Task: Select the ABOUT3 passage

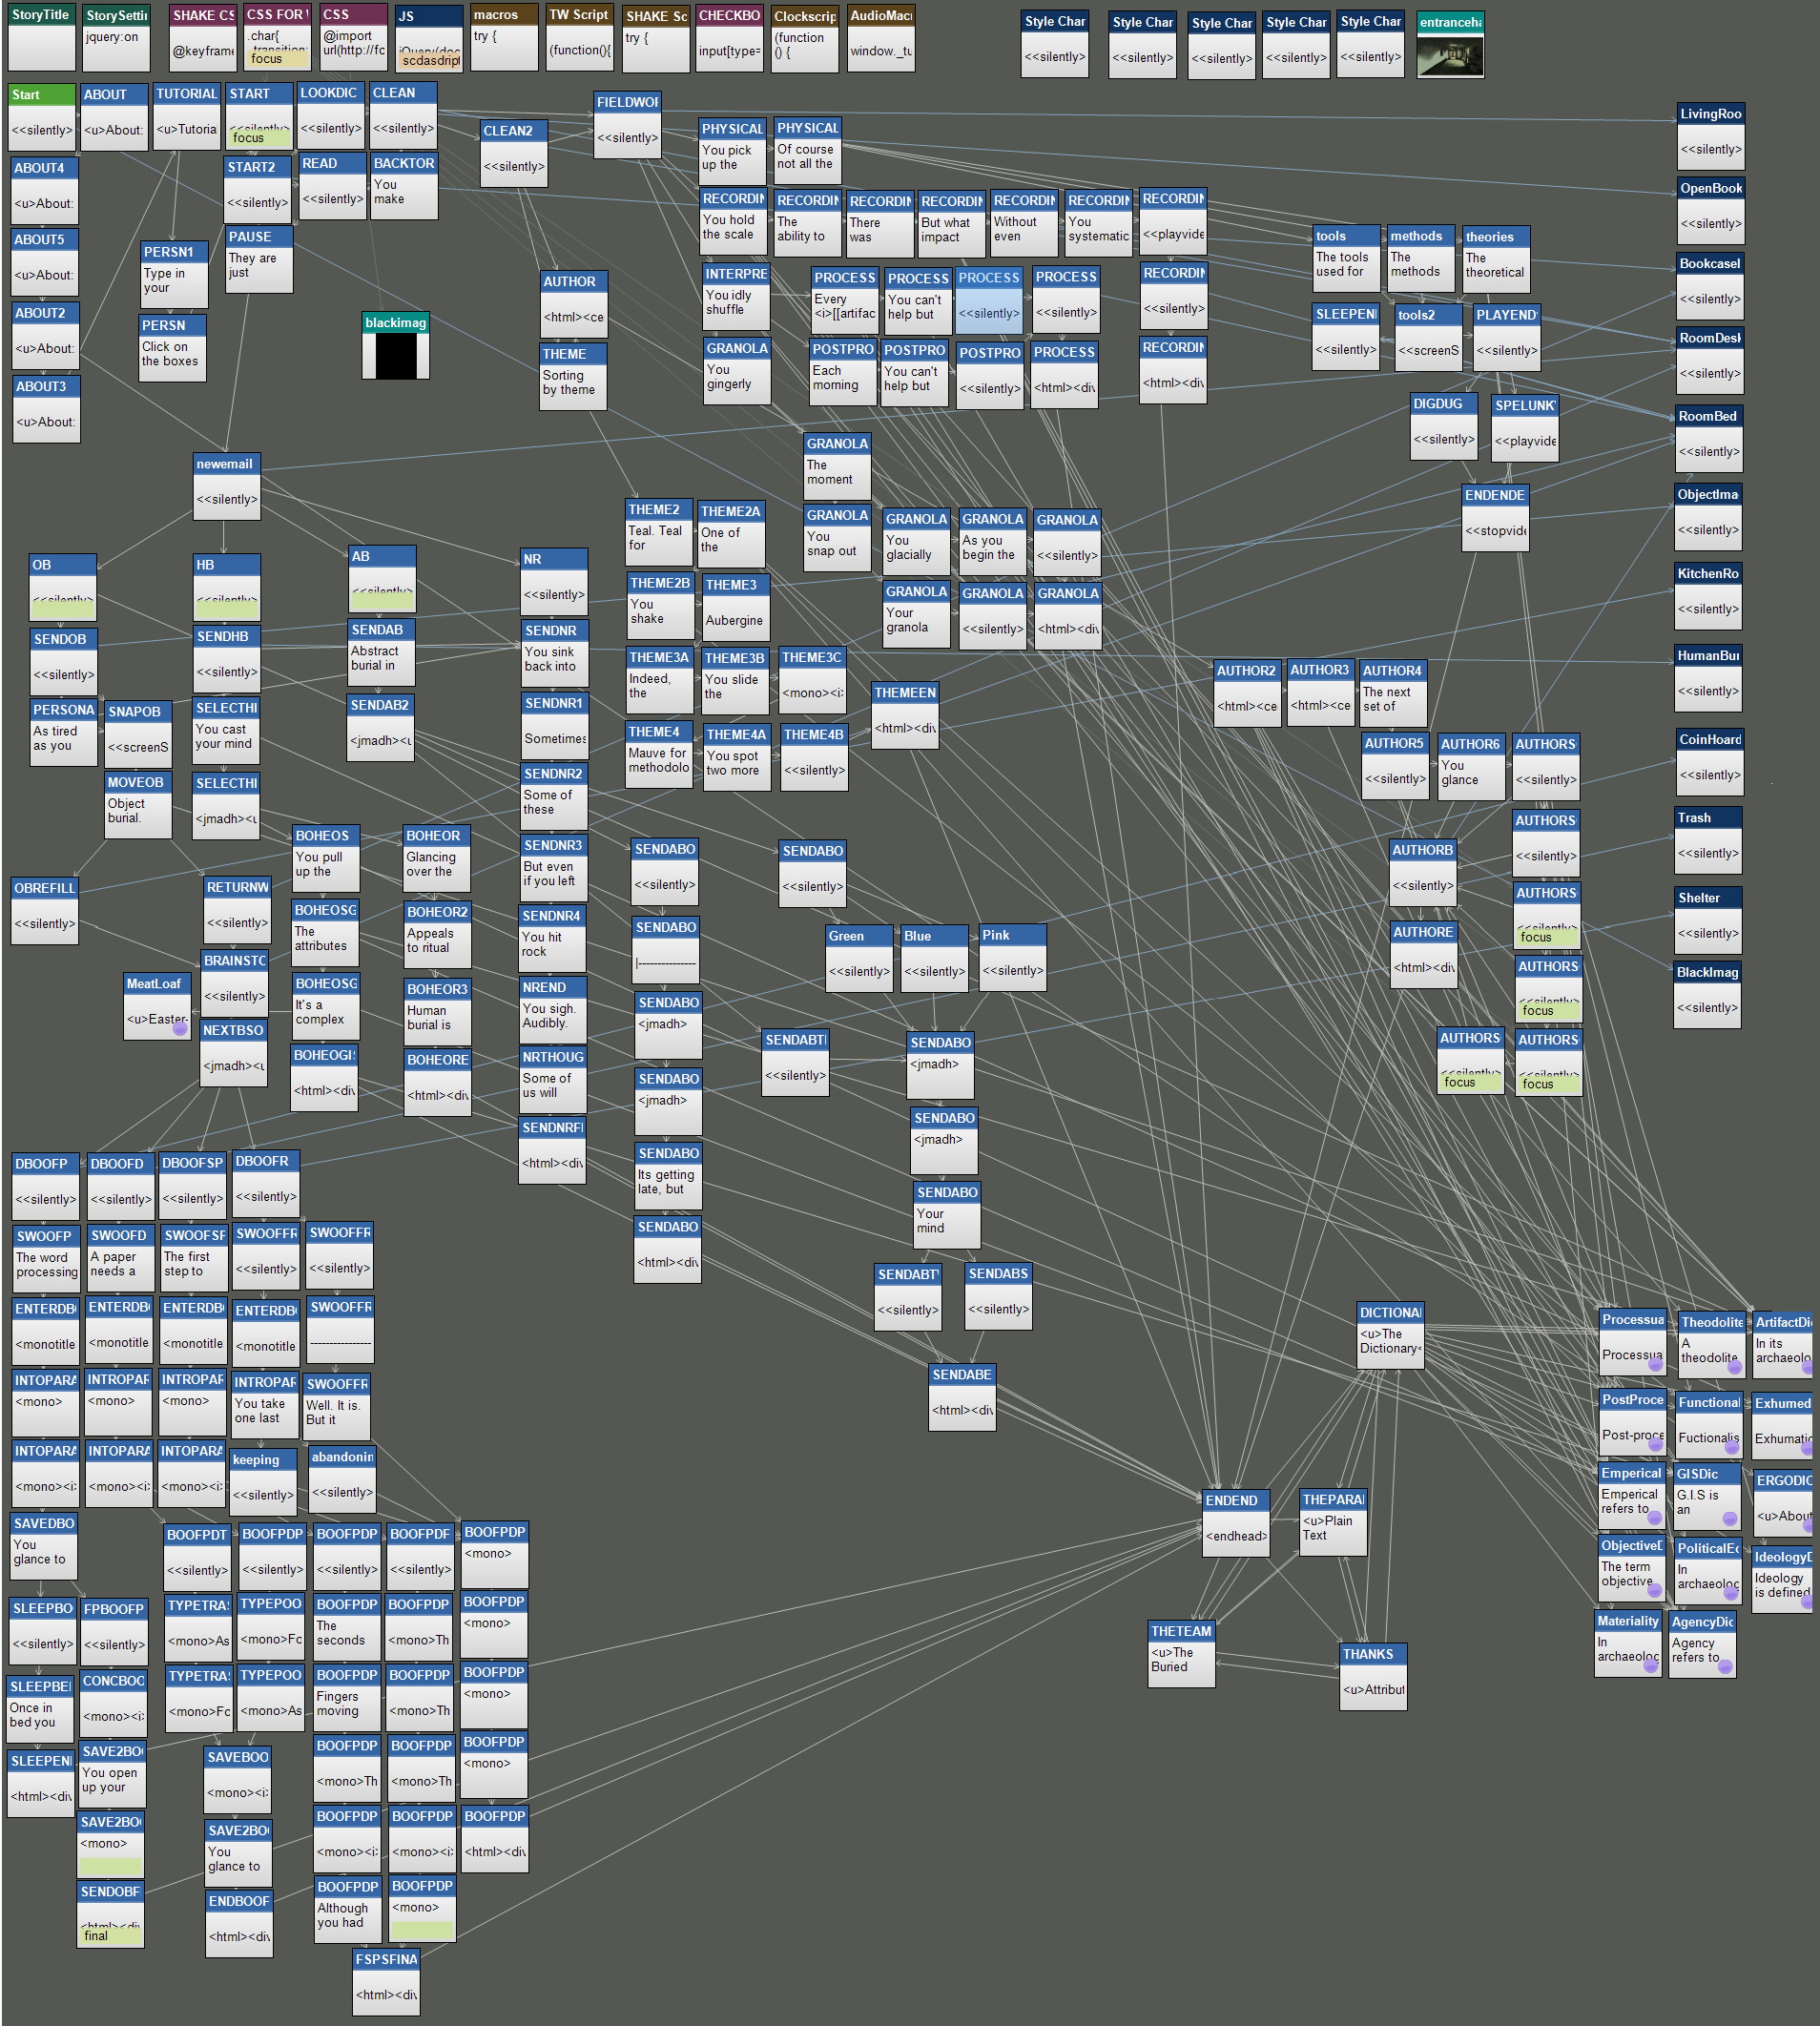Action: tap(46, 409)
